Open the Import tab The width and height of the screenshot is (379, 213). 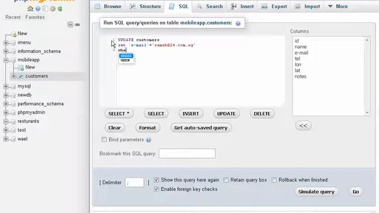(x=307, y=7)
